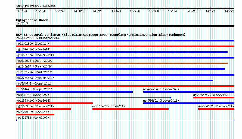Click the nsv564646 (Cooper2011) label

(x=34, y=89)
